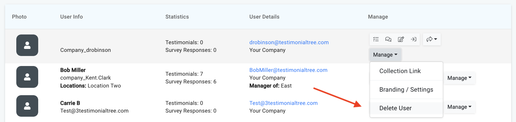Click the User Details column header

(264, 17)
